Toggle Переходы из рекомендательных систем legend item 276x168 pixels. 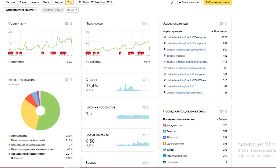tap(31, 149)
